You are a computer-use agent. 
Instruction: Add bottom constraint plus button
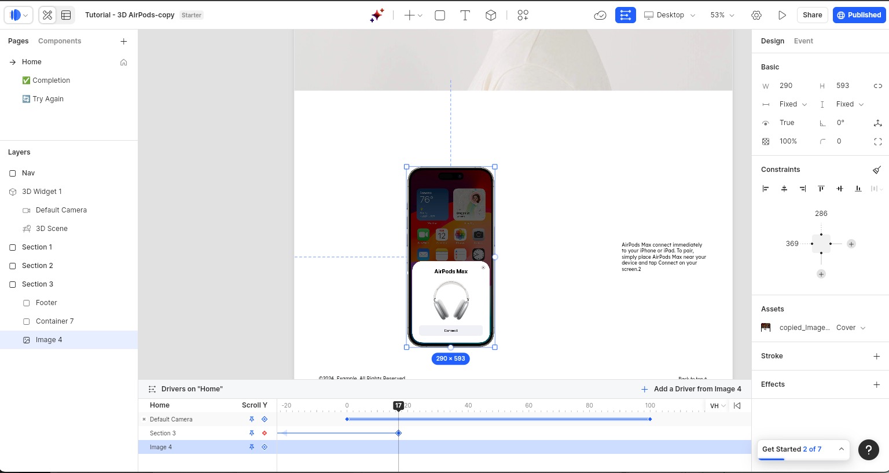coord(821,274)
